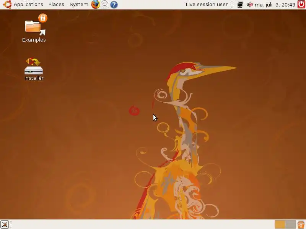Open the network monitor icon
Viewport: 306px width, 229px height.
tap(240, 5)
